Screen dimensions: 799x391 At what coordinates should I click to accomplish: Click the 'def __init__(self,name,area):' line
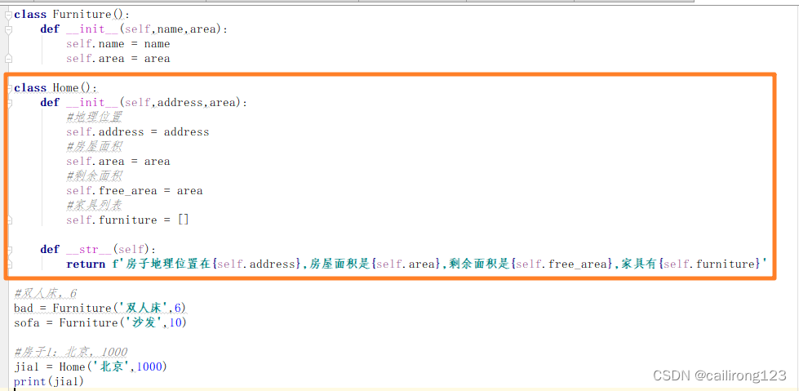coord(134,29)
